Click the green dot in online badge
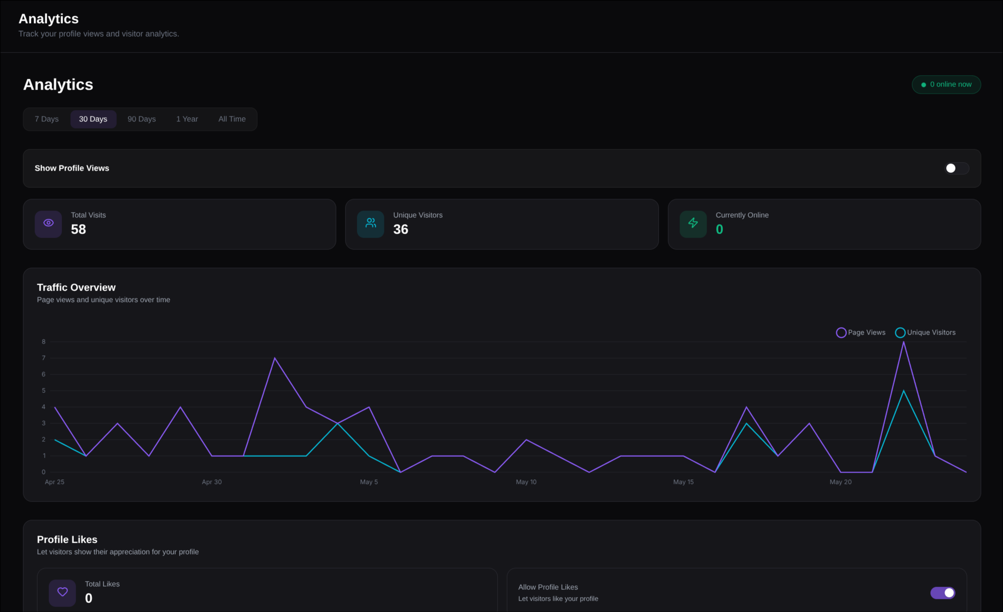This screenshot has height=612, width=1003. click(x=923, y=85)
